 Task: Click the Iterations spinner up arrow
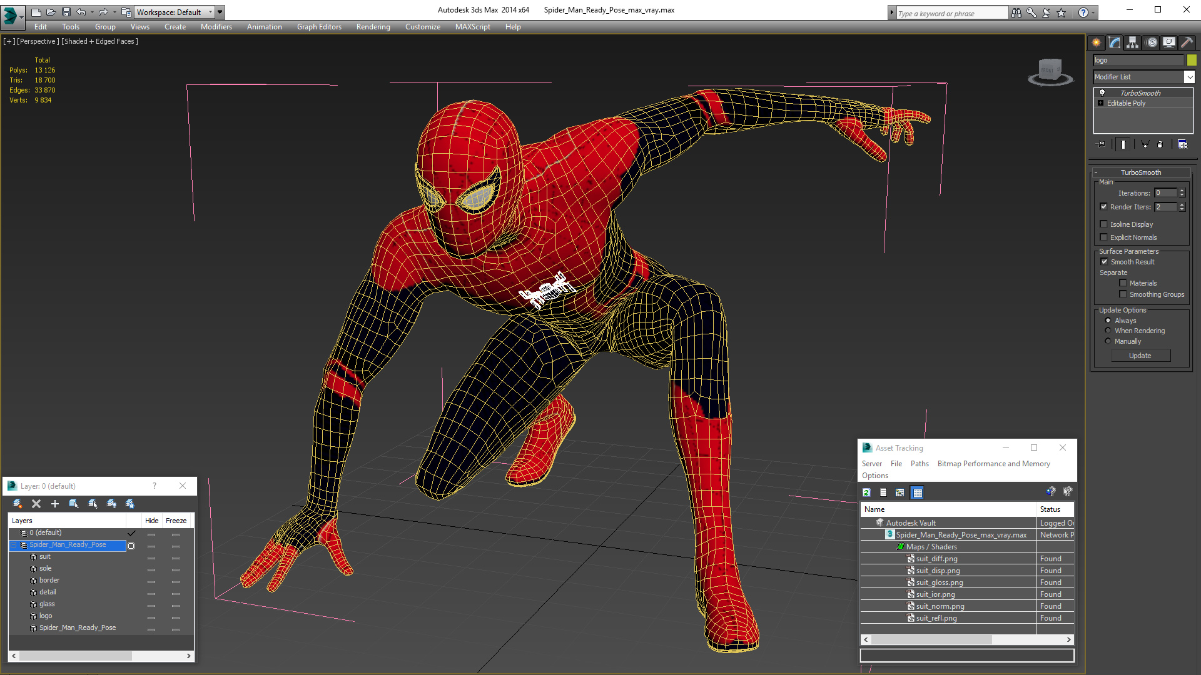(x=1182, y=191)
